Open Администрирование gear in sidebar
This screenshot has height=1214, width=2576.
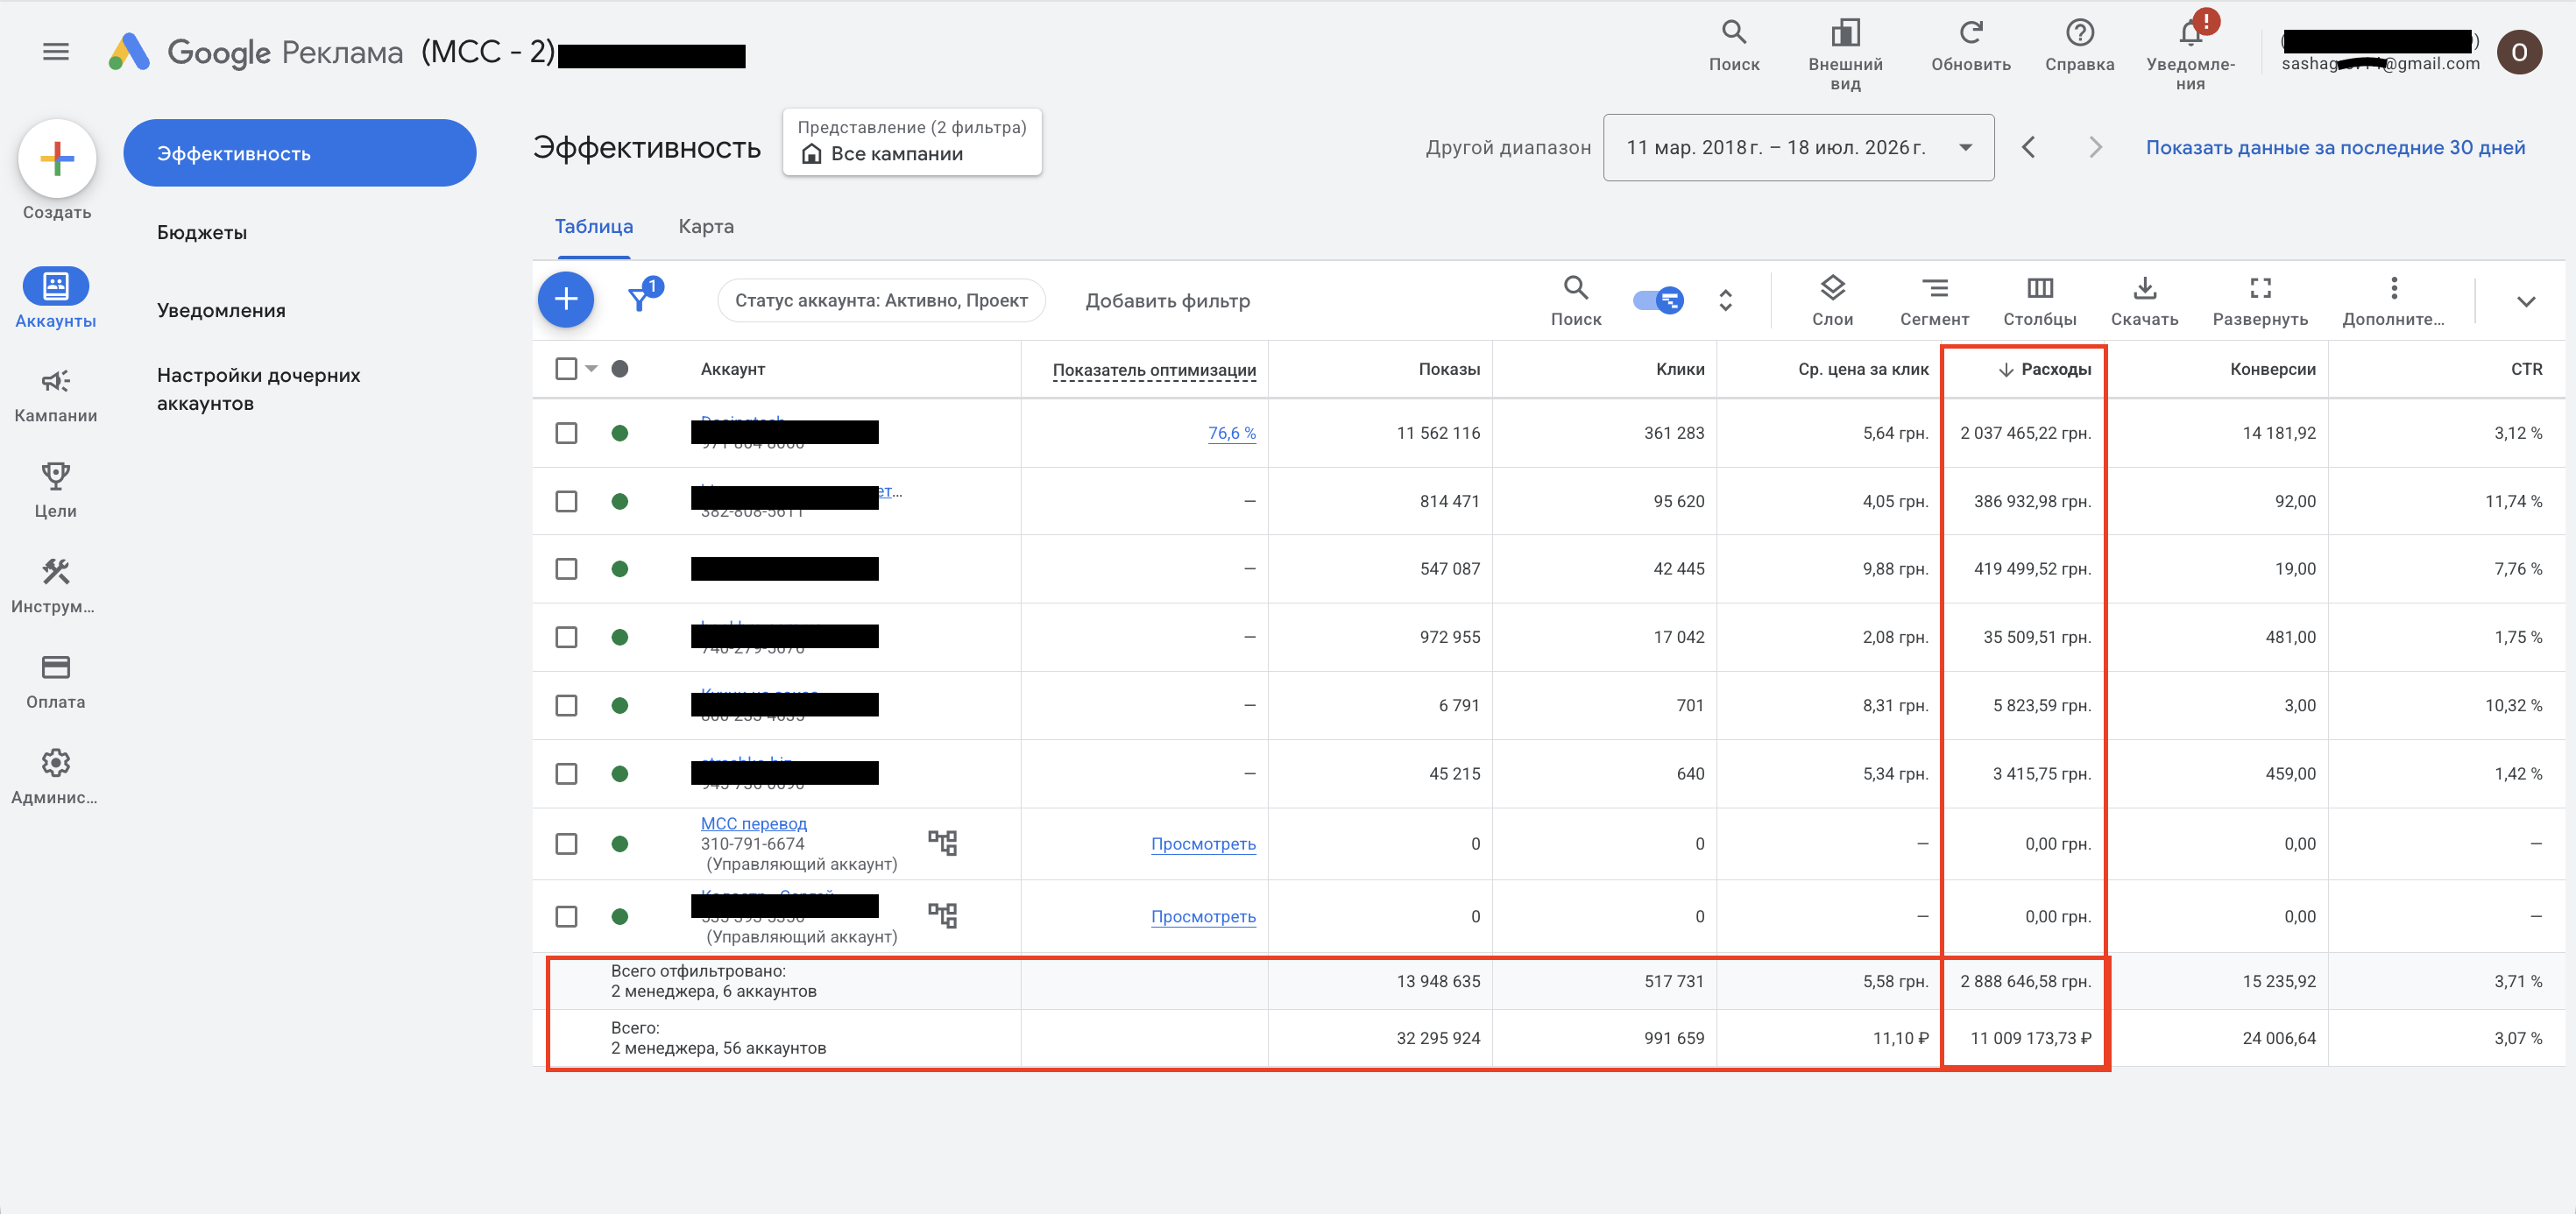56,777
